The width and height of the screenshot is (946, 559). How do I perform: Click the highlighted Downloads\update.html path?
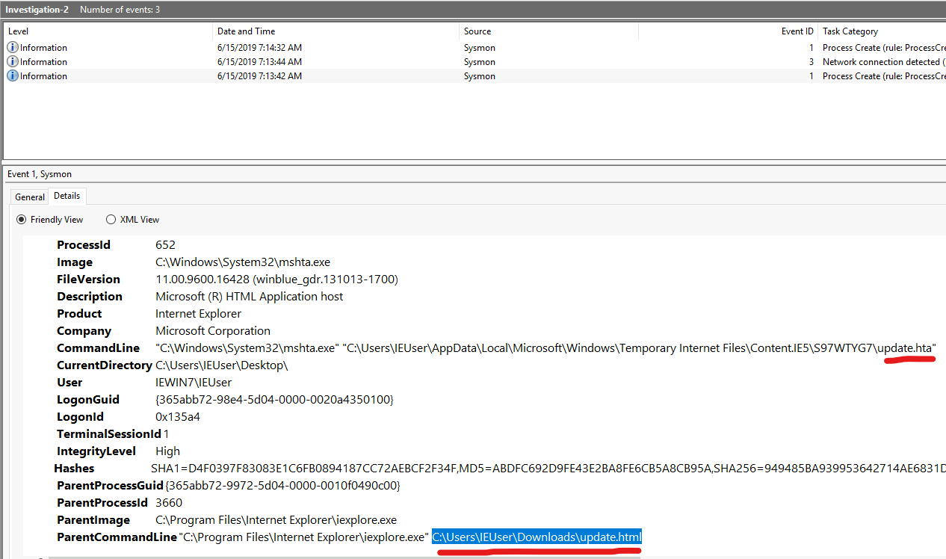[x=537, y=537]
